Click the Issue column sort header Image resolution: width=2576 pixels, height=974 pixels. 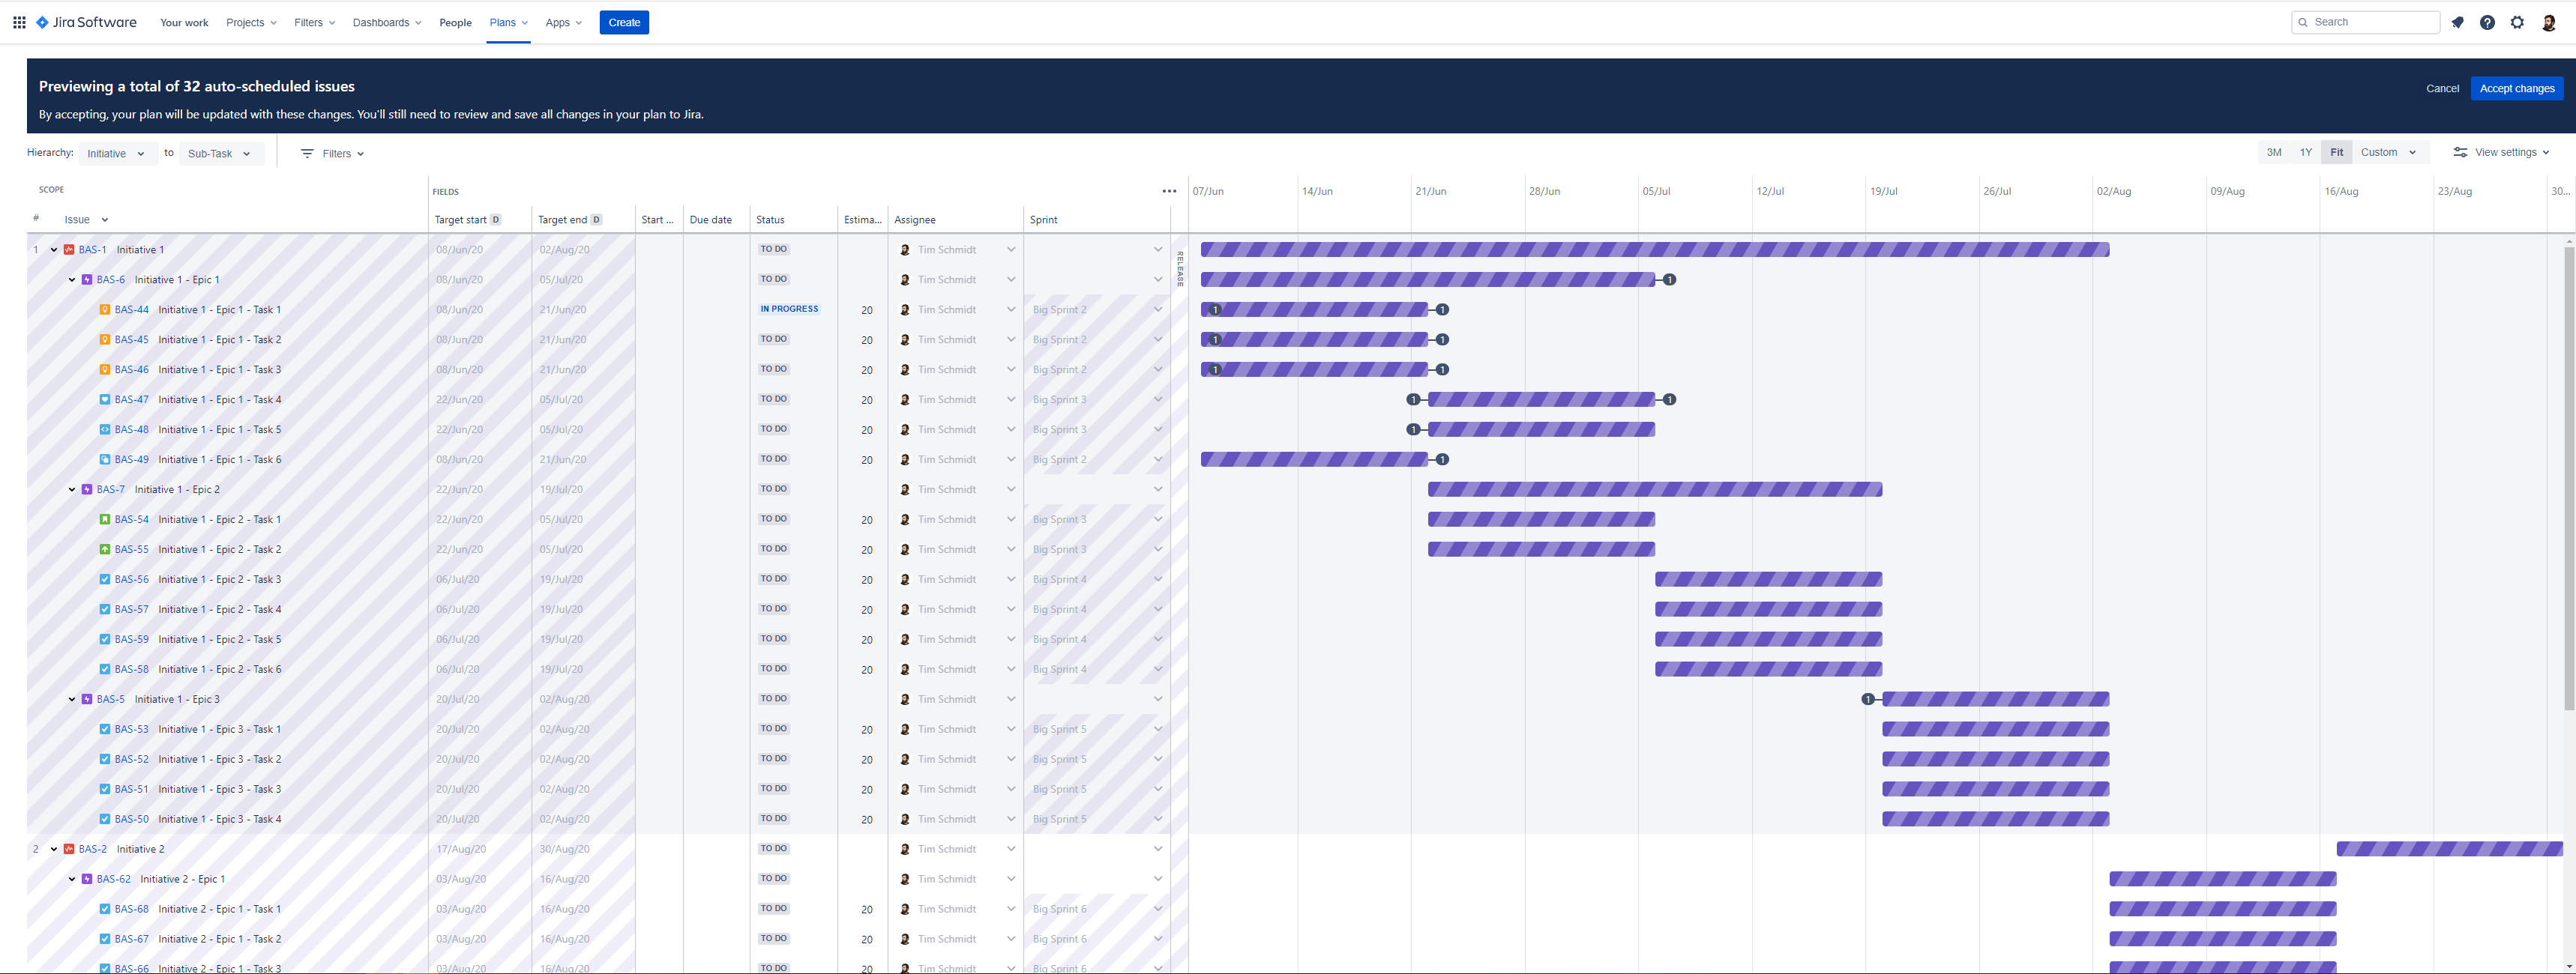86,220
